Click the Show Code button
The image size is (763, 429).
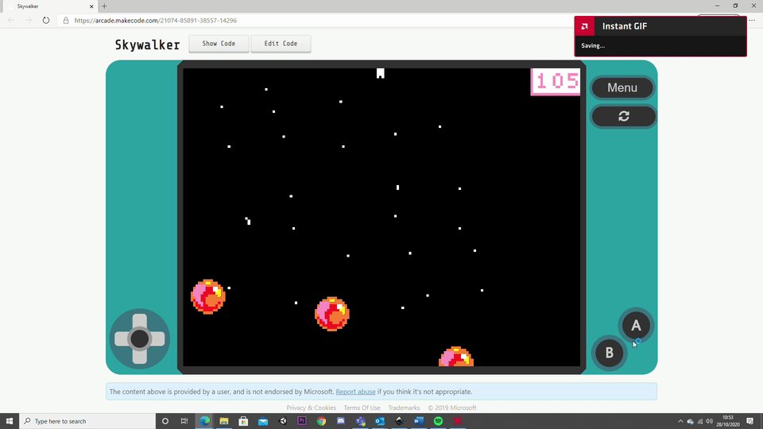[219, 43]
